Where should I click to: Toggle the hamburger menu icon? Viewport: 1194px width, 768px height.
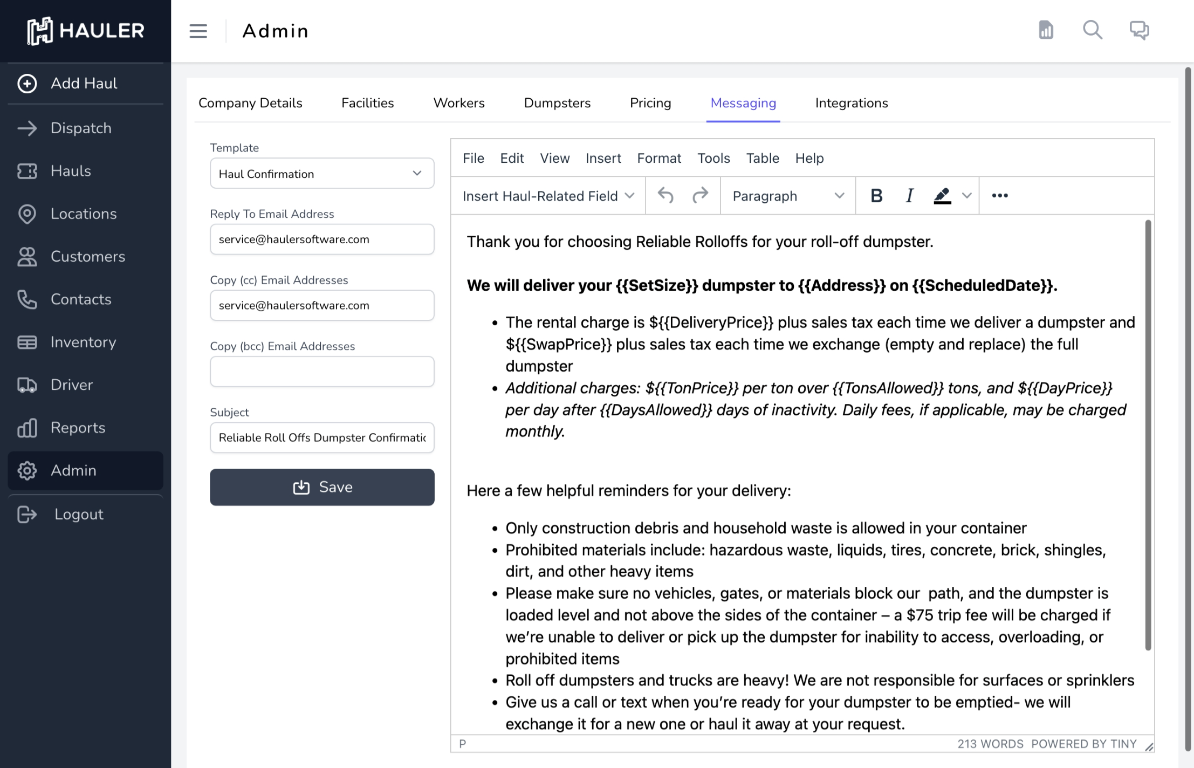[198, 31]
